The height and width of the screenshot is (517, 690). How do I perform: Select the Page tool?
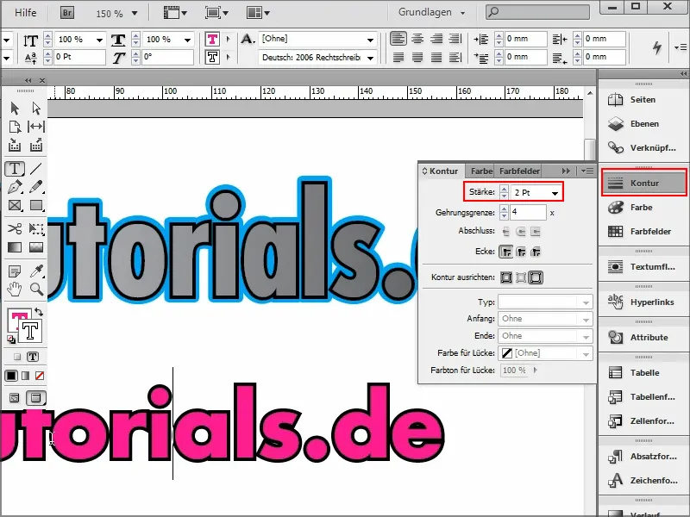pyautogui.click(x=15, y=127)
